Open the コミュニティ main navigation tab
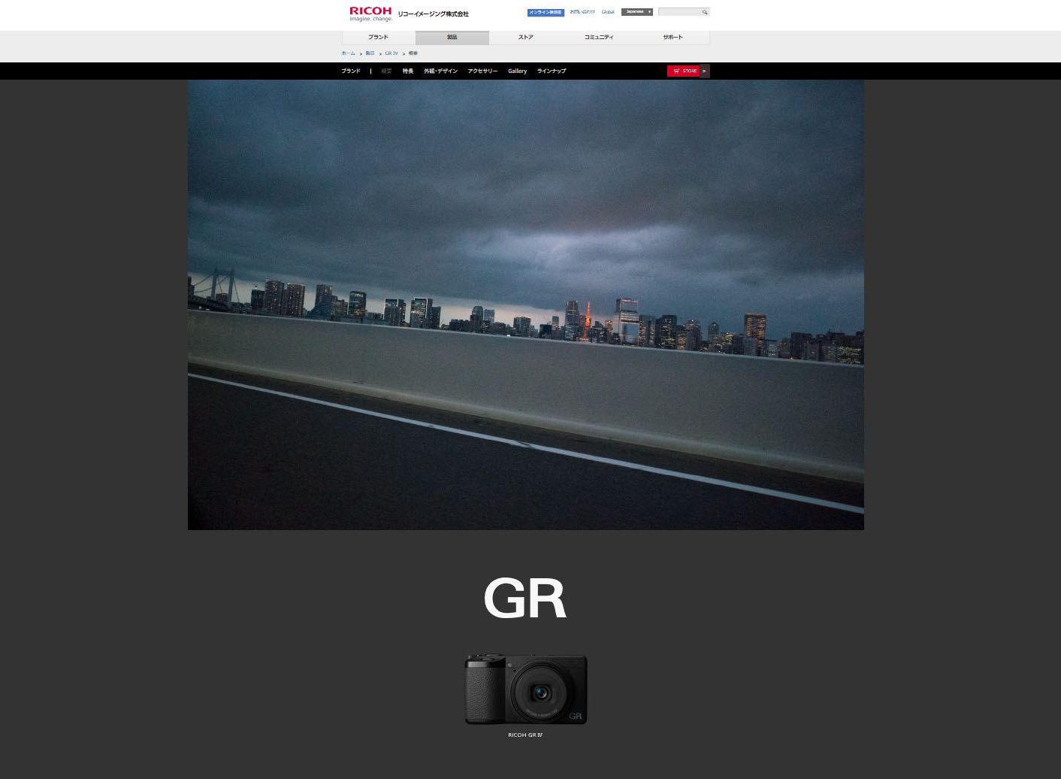 [599, 38]
